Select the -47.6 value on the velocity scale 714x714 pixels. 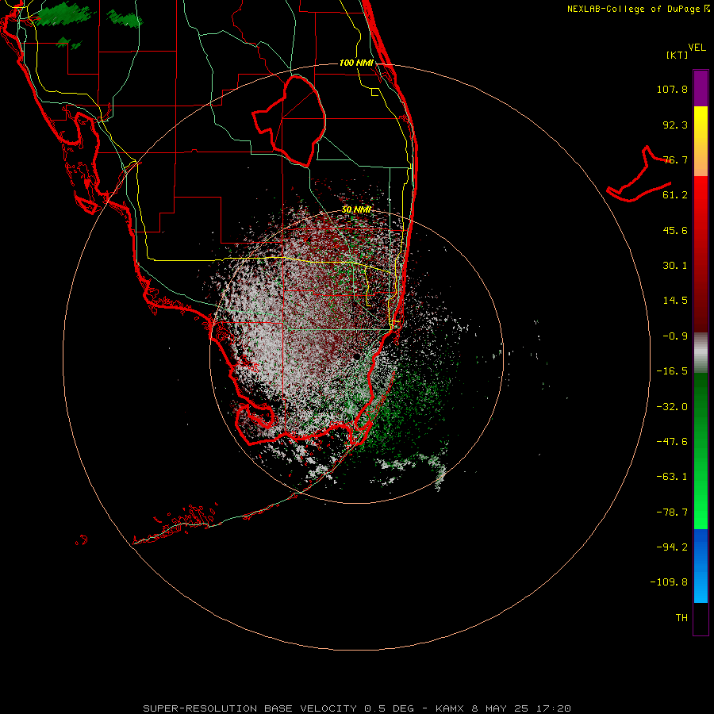(672, 442)
